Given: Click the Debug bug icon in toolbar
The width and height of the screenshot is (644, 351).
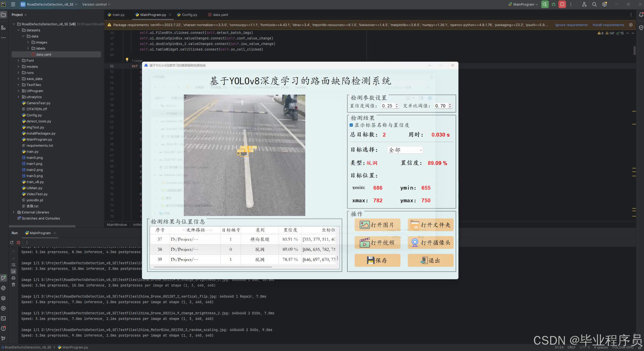Looking at the screenshot, I should coord(554,4).
